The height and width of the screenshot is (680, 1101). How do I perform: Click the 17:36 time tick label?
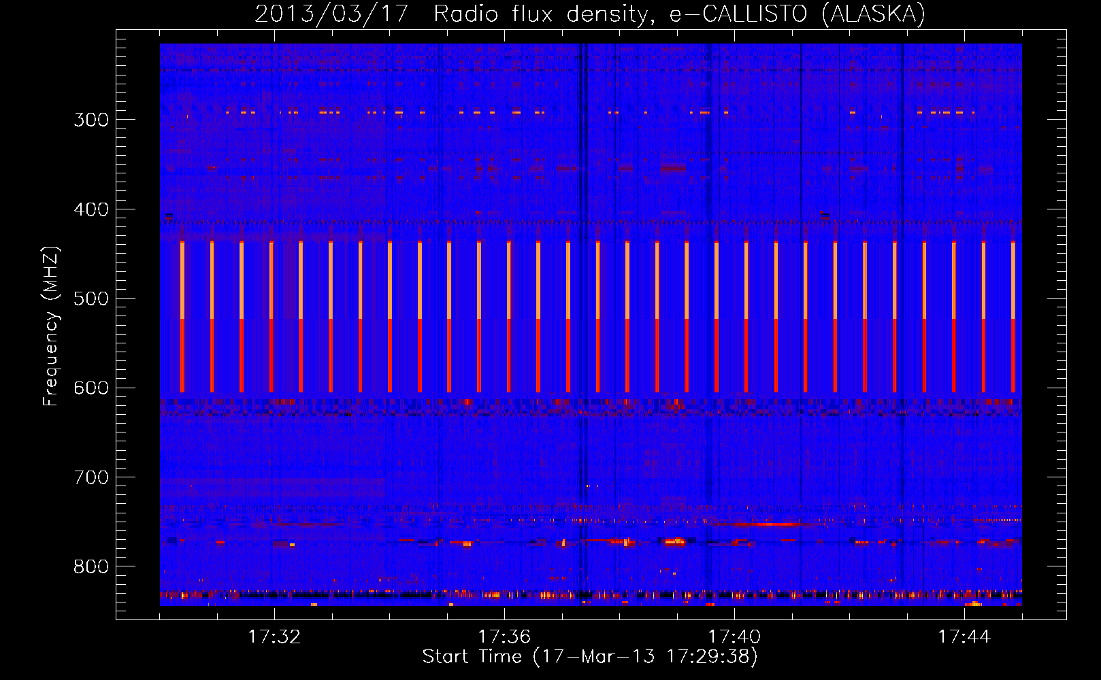[504, 636]
